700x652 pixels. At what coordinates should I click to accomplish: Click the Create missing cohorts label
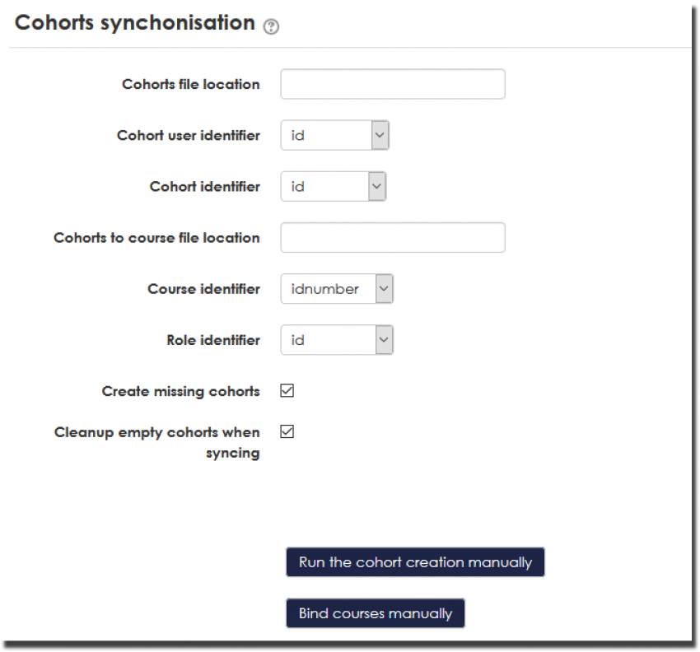click(181, 391)
